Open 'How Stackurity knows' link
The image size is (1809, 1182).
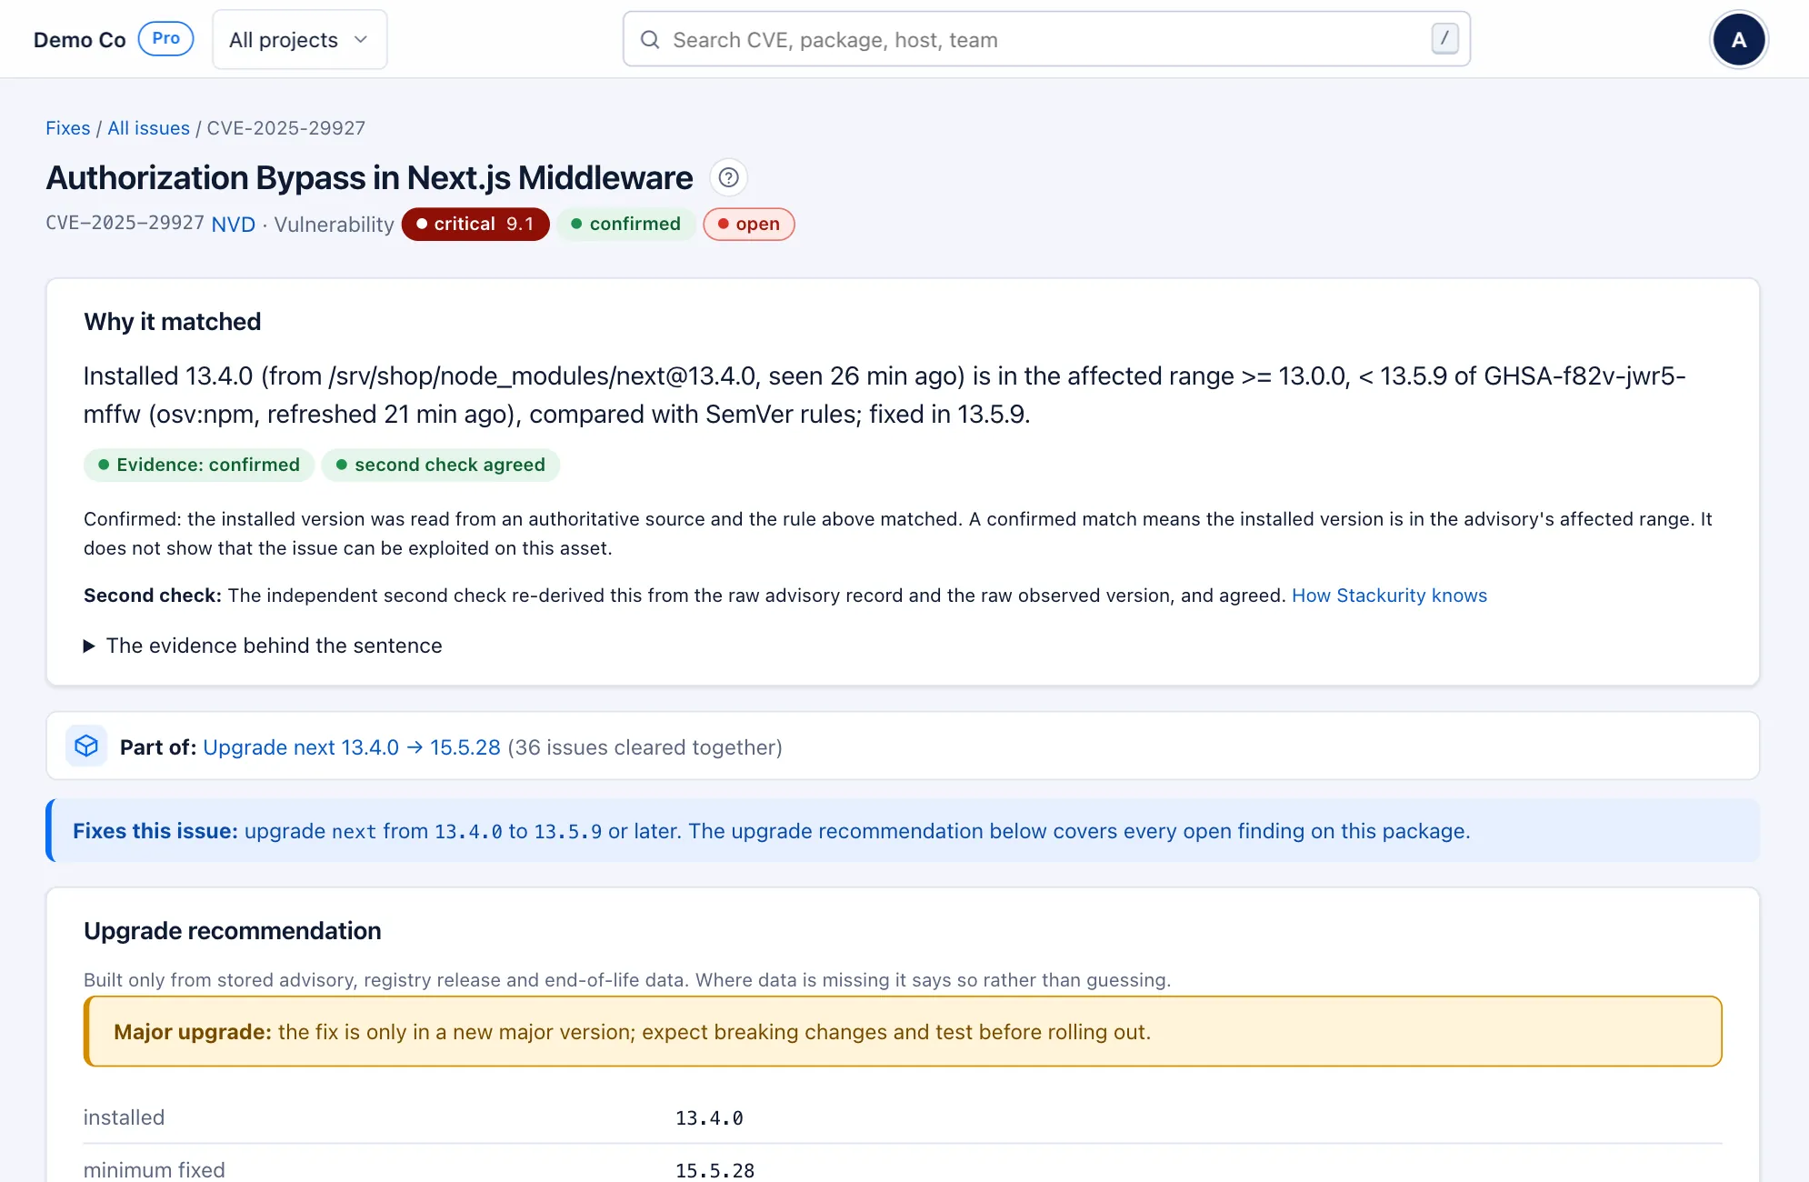pos(1389,596)
